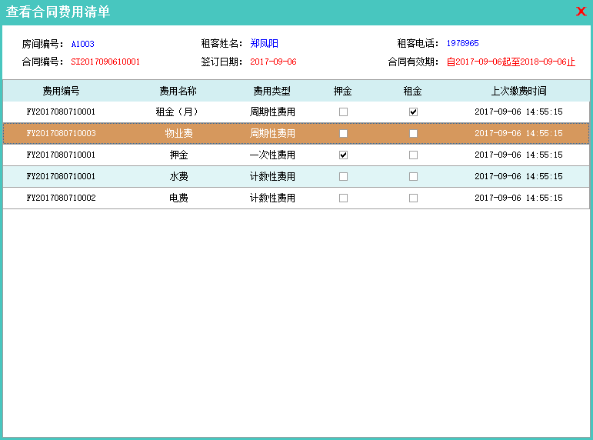Image resolution: width=593 pixels, height=440 pixels.
Task: Uncheck 押金 checkbox in the 押金 fee row
Action: pos(343,155)
